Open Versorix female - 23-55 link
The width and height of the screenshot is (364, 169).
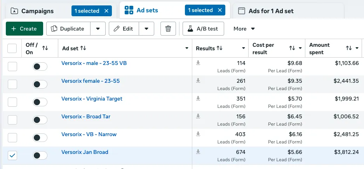pyautogui.click(x=91, y=81)
